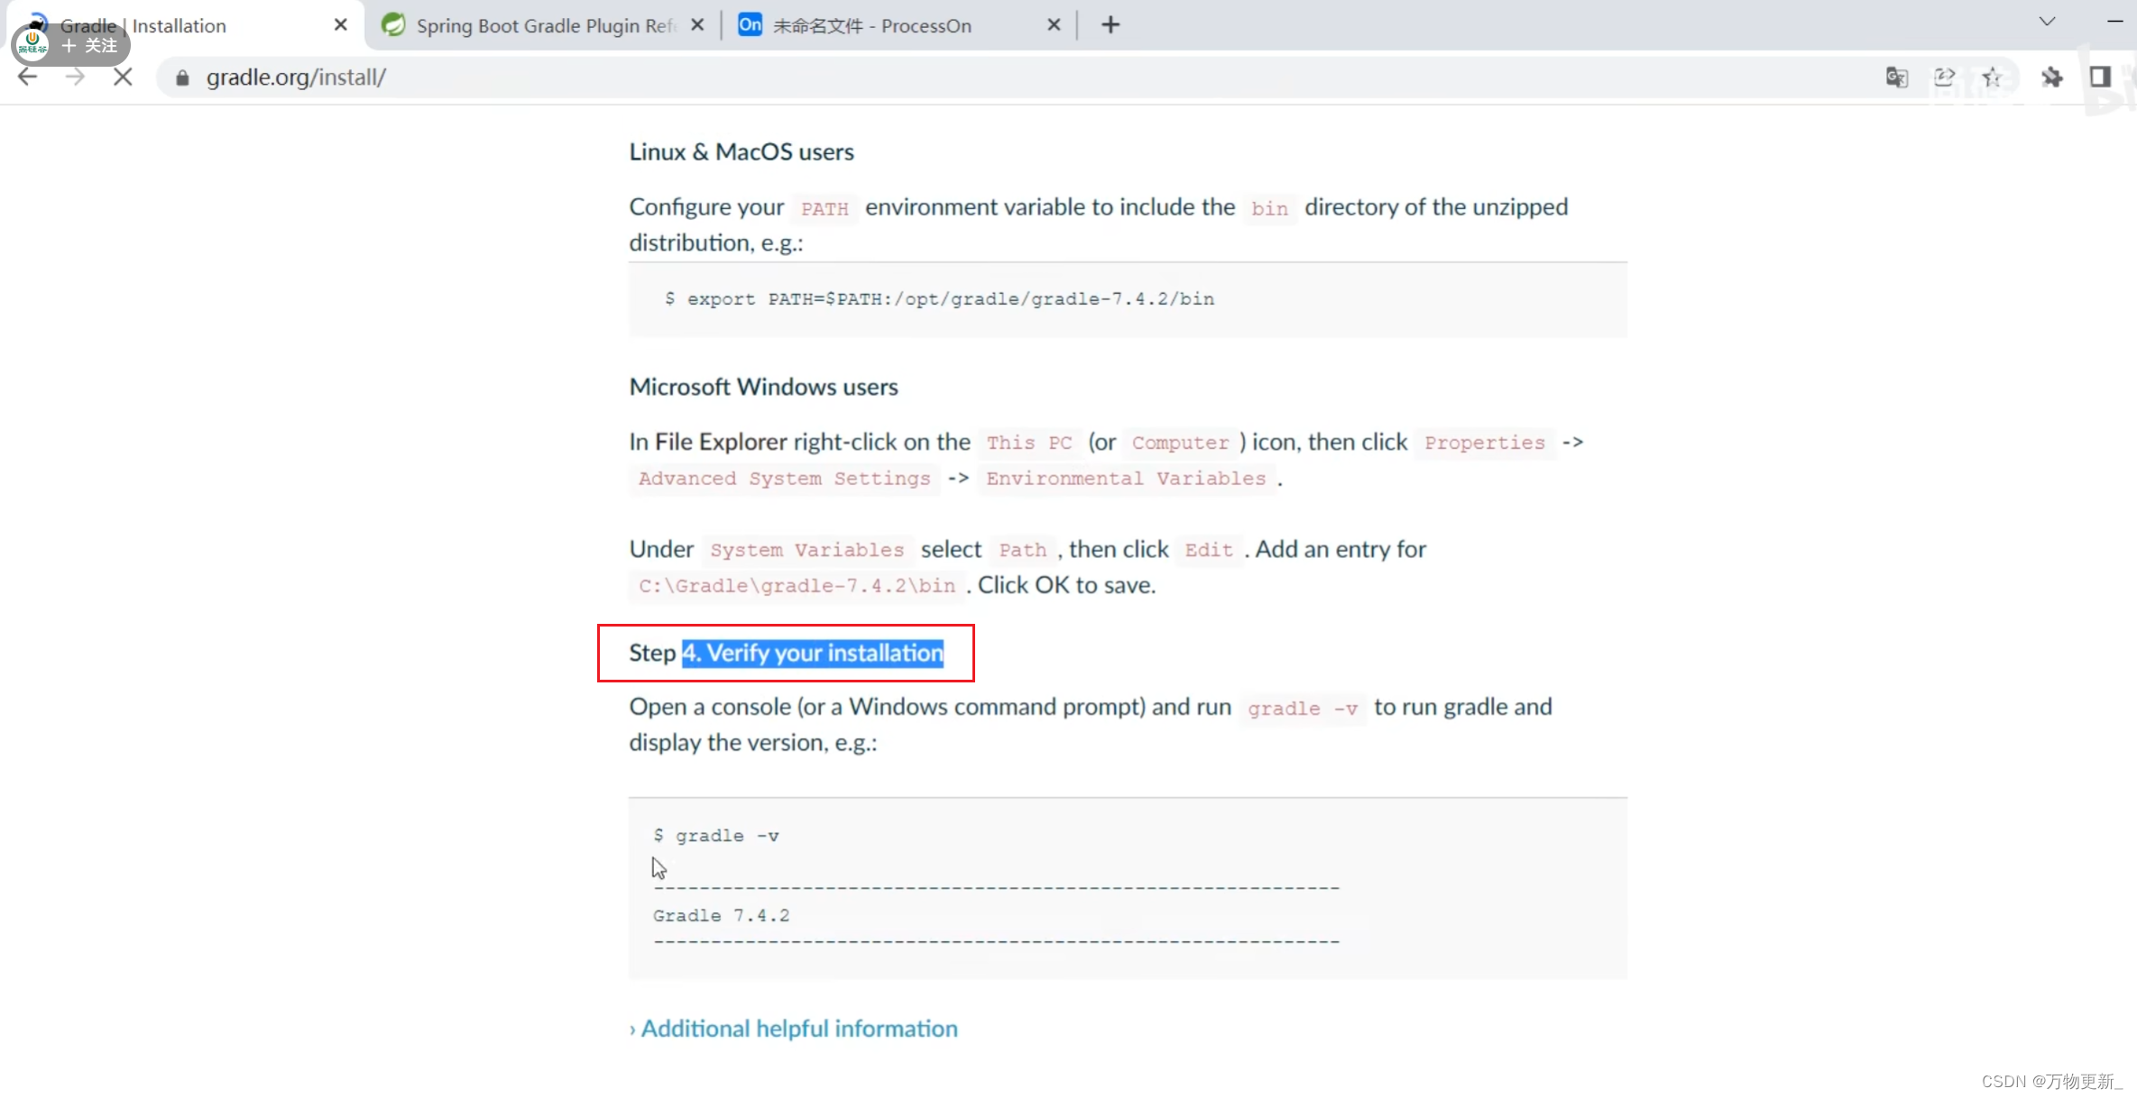
Task: Click the export PATH command line
Action: coord(939,298)
